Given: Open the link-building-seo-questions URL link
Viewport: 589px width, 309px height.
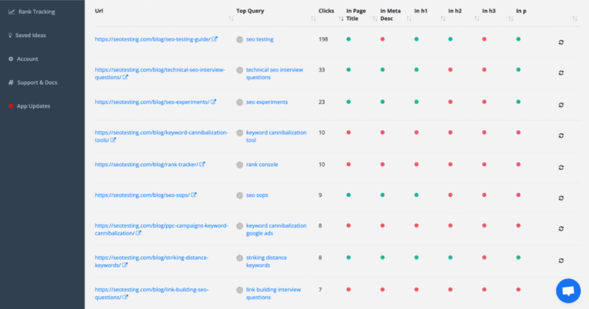Looking at the screenshot, I should (x=152, y=293).
